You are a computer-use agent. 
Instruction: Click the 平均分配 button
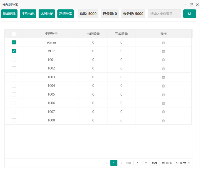28,14
